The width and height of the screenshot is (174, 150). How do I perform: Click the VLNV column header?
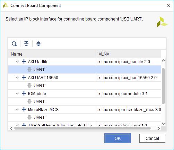click(129, 54)
